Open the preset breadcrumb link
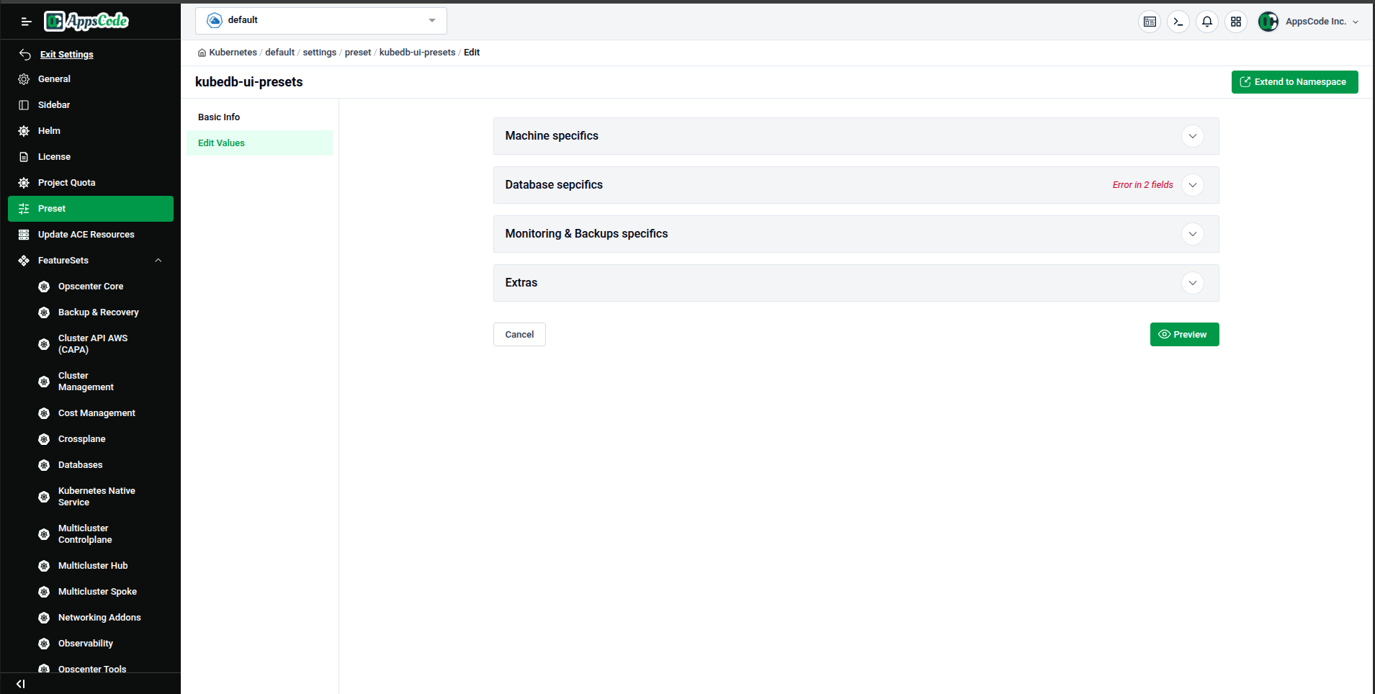The width and height of the screenshot is (1375, 694). click(358, 52)
